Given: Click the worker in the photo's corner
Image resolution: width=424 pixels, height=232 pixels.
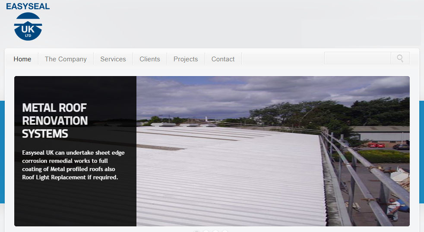Looking at the screenshot, I should coord(394,210).
